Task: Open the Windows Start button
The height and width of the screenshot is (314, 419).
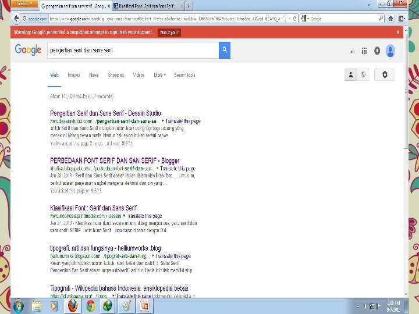Action: click(x=19, y=306)
